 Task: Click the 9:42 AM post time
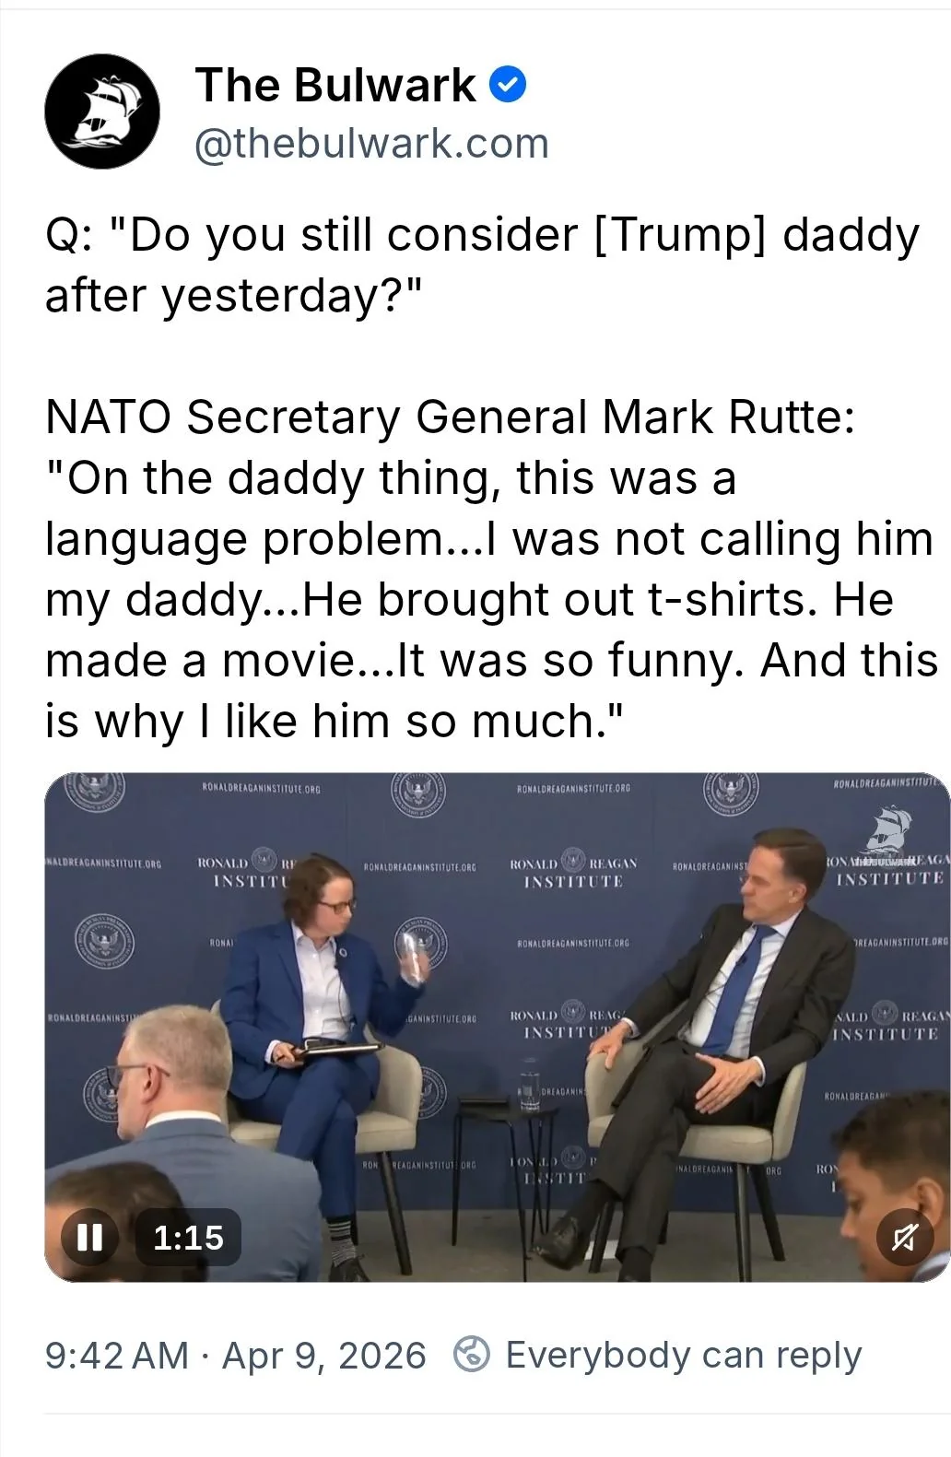116,1355
